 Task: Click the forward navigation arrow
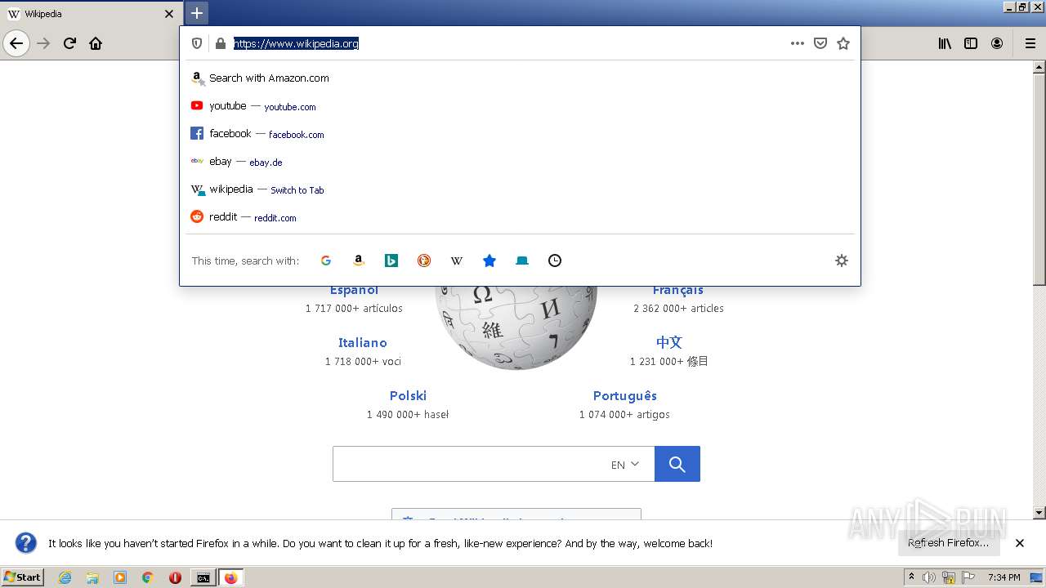coord(44,43)
